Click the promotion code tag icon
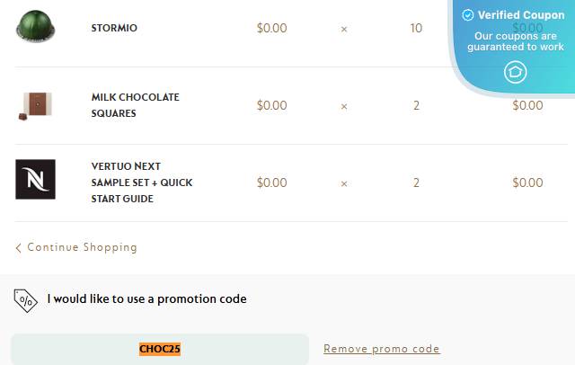The width and height of the screenshot is (575, 365). point(26,299)
